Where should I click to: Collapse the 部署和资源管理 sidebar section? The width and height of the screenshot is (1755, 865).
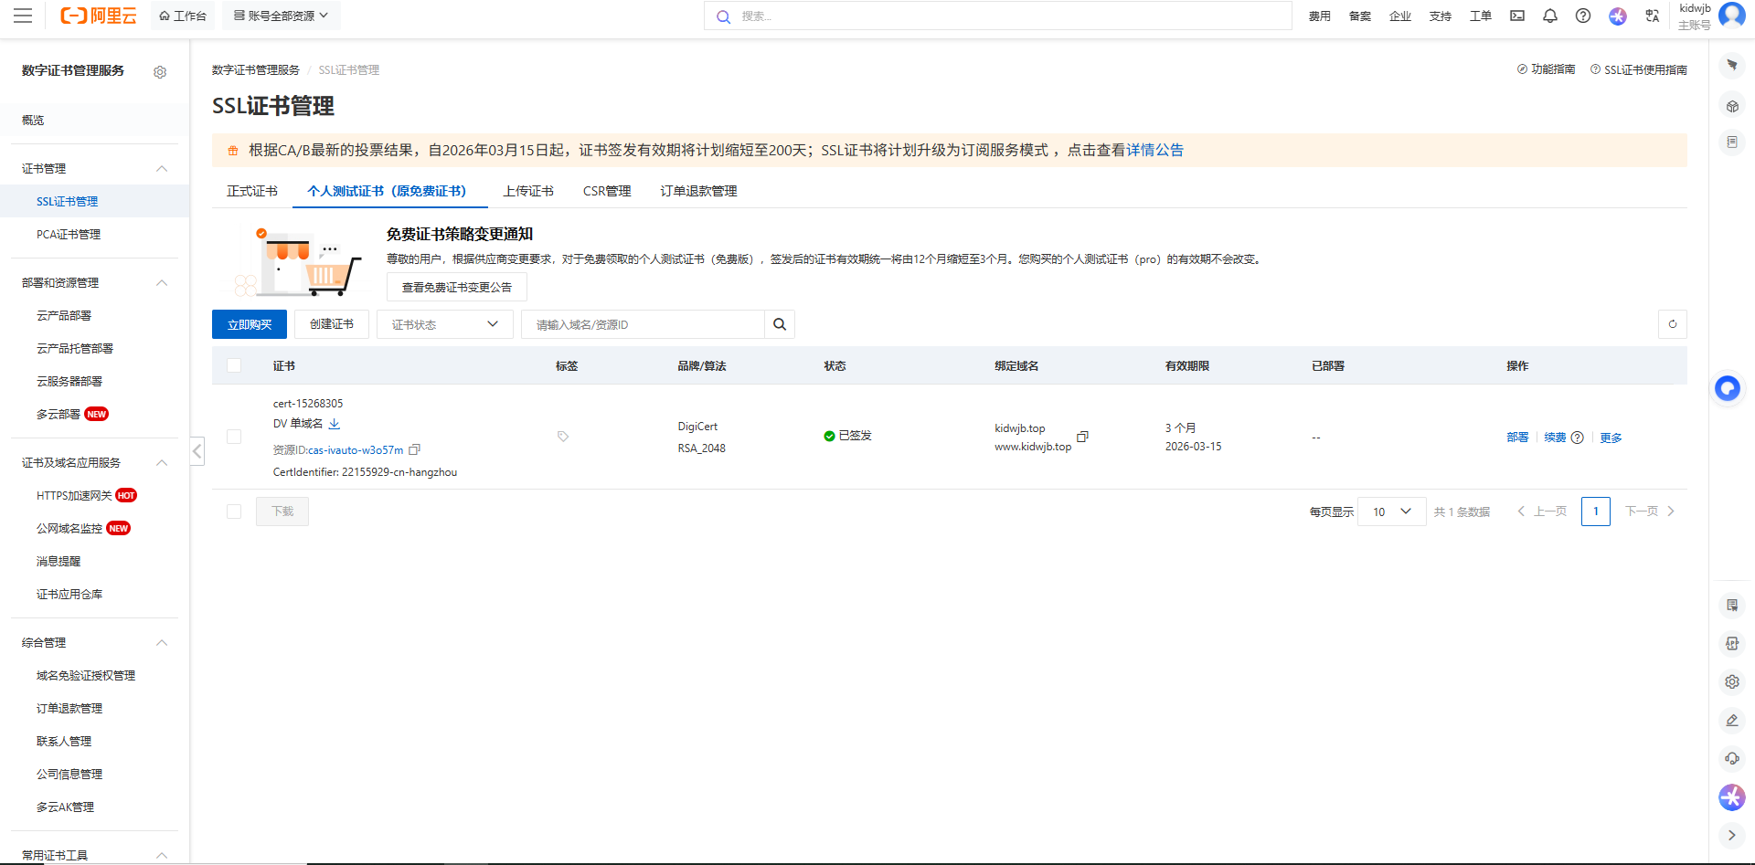pyautogui.click(x=162, y=283)
